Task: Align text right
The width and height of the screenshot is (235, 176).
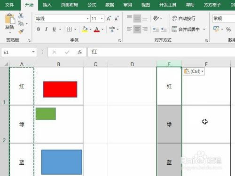Action: pos(145,29)
